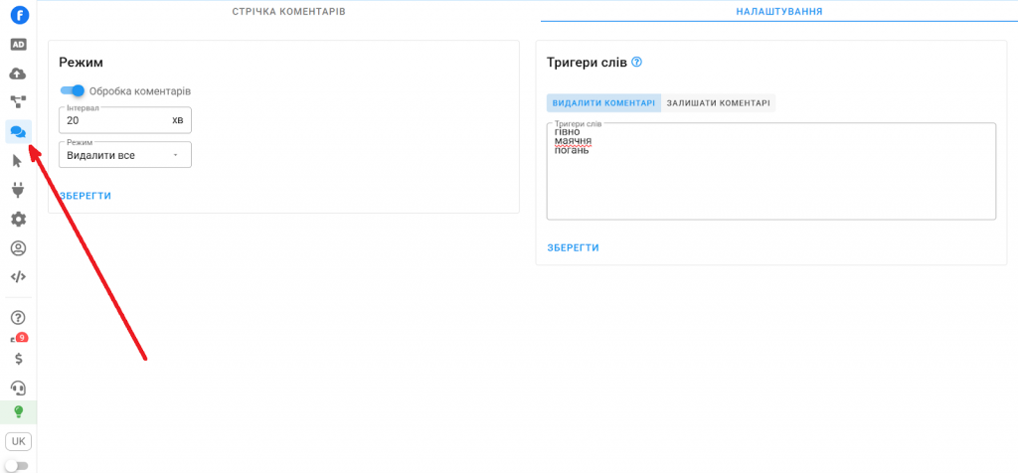Toggle the switch at the sidebar bottom
Image resolution: width=1018 pixels, height=473 pixels.
pyautogui.click(x=17, y=465)
